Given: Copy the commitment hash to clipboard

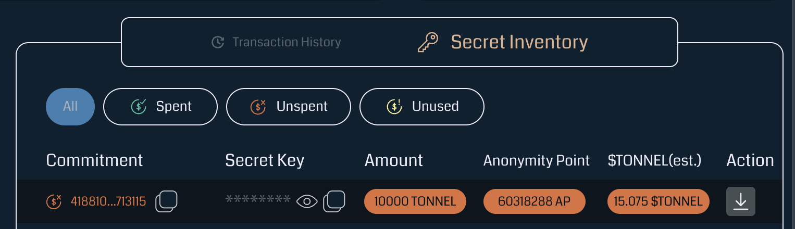Looking at the screenshot, I should (x=167, y=201).
